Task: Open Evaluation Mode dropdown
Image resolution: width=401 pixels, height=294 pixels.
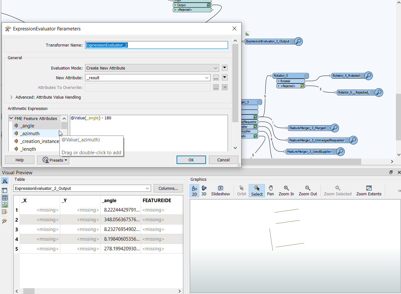Action: [152, 68]
